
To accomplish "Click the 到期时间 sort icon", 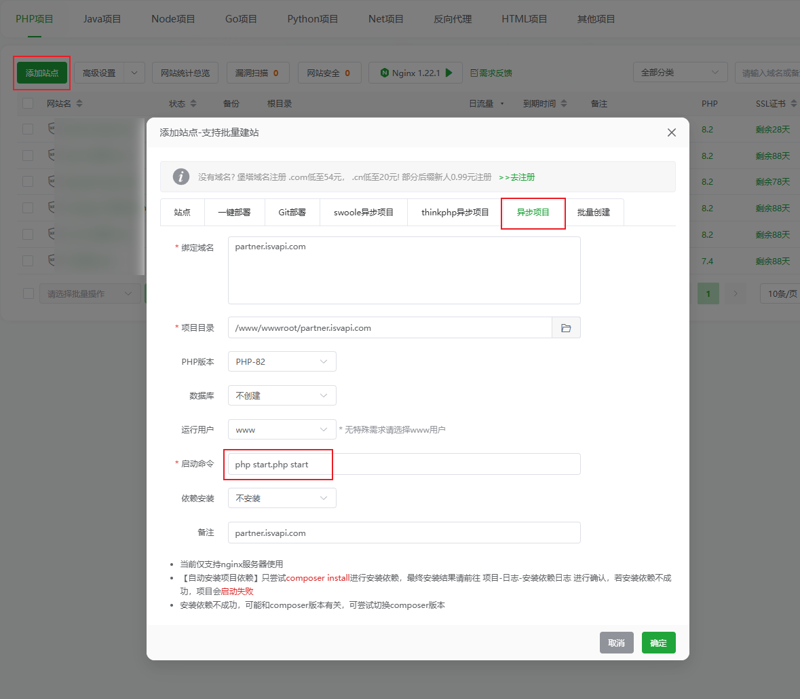I will [565, 104].
